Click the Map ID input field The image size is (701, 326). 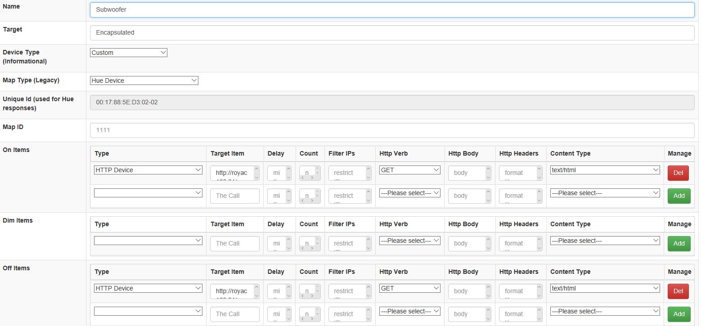(x=391, y=130)
